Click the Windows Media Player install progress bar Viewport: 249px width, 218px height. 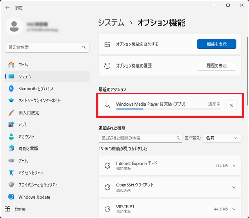(168, 109)
